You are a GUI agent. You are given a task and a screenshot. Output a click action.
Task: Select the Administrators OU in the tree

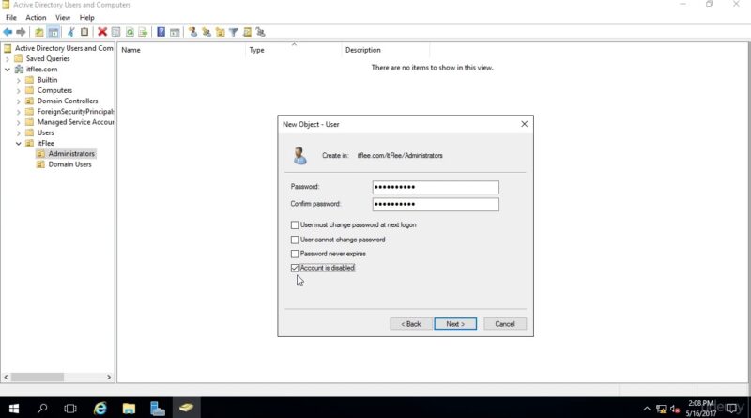pos(71,154)
